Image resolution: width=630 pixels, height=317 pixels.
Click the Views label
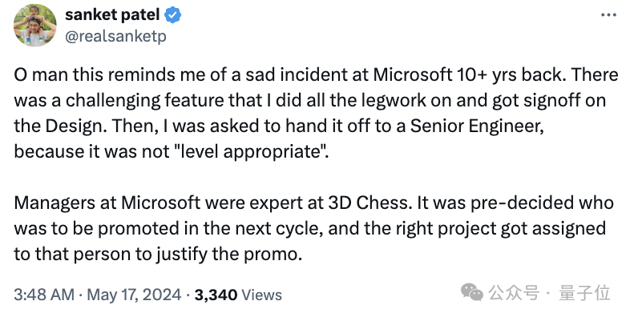click(261, 295)
